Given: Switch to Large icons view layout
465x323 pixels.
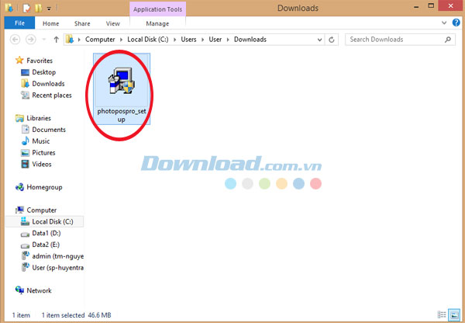Looking at the screenshot, I should tap(453, 314).
